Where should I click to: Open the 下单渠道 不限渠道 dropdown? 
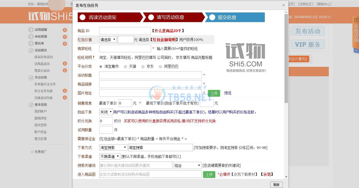point(110,156)
